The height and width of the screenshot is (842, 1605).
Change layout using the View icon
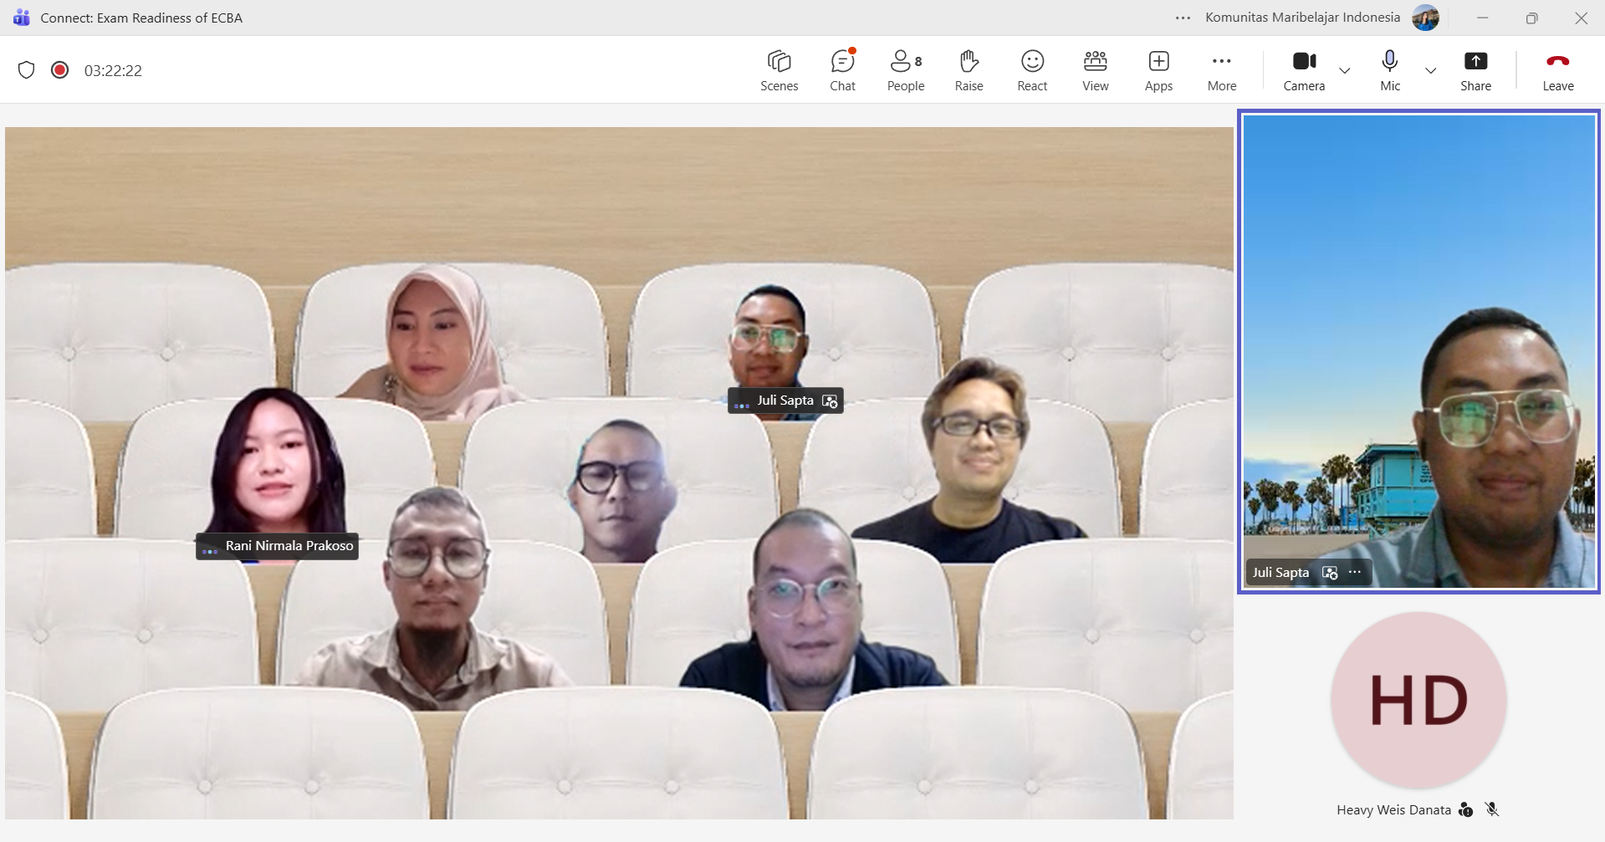tap(1095, 70)
